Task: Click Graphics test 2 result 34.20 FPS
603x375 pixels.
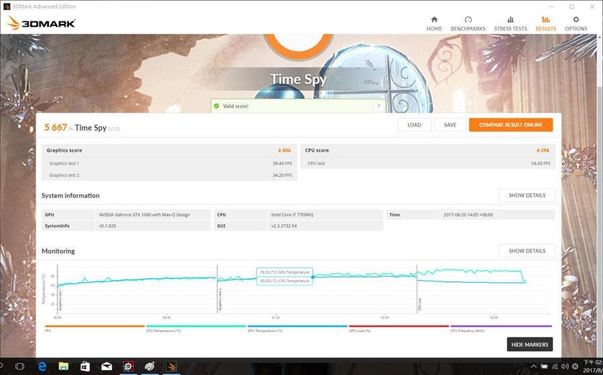Action: (x=282, y=175)
